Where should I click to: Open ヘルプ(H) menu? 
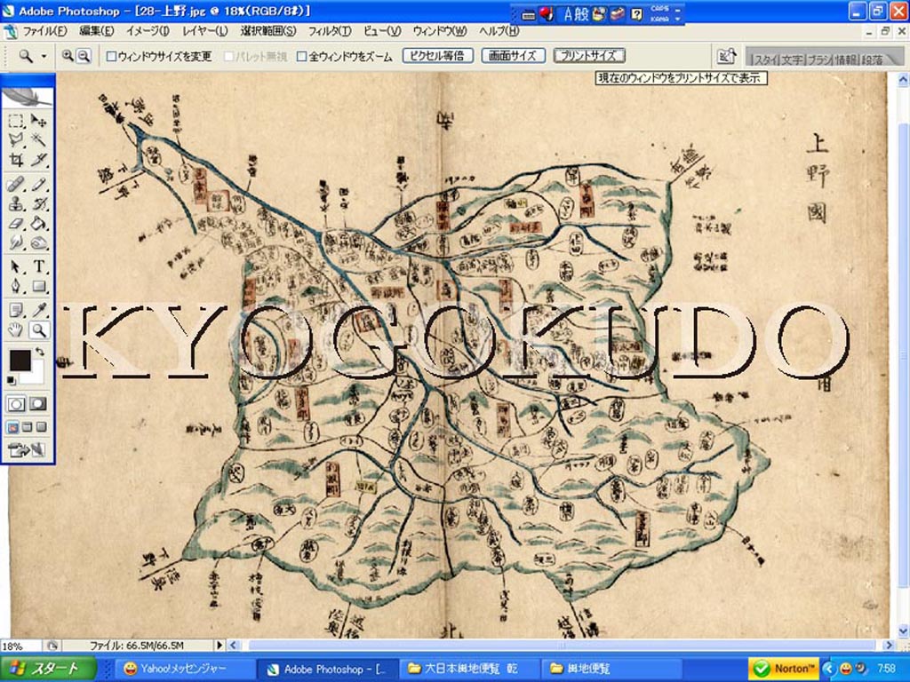coord(499,31)
